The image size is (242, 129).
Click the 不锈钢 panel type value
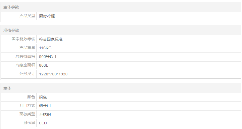[x=45, y=114]
